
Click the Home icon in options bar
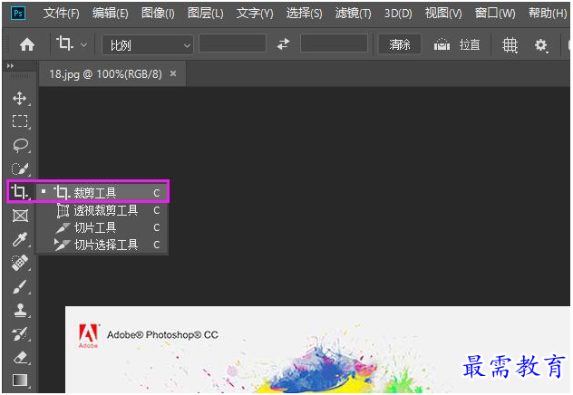[x=27, y=45]
